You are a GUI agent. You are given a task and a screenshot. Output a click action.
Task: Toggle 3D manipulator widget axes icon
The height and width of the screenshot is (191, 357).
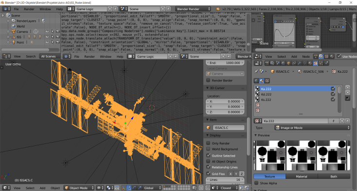pyautogui.click(x=124, y=188)
